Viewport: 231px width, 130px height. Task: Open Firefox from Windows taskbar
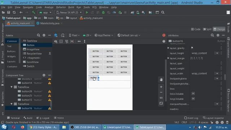click(22, 127)
